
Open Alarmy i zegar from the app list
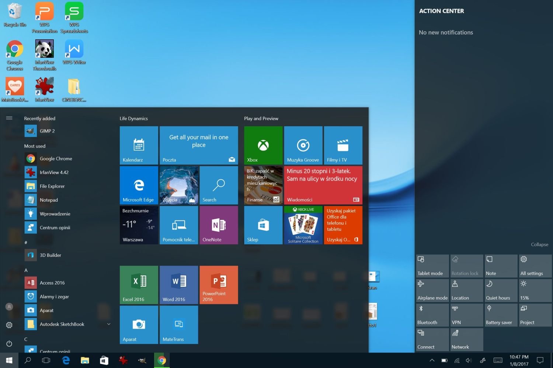pos(68,297)
